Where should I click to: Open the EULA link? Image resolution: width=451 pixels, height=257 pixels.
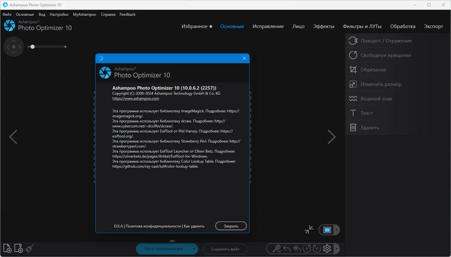point(118,226)
